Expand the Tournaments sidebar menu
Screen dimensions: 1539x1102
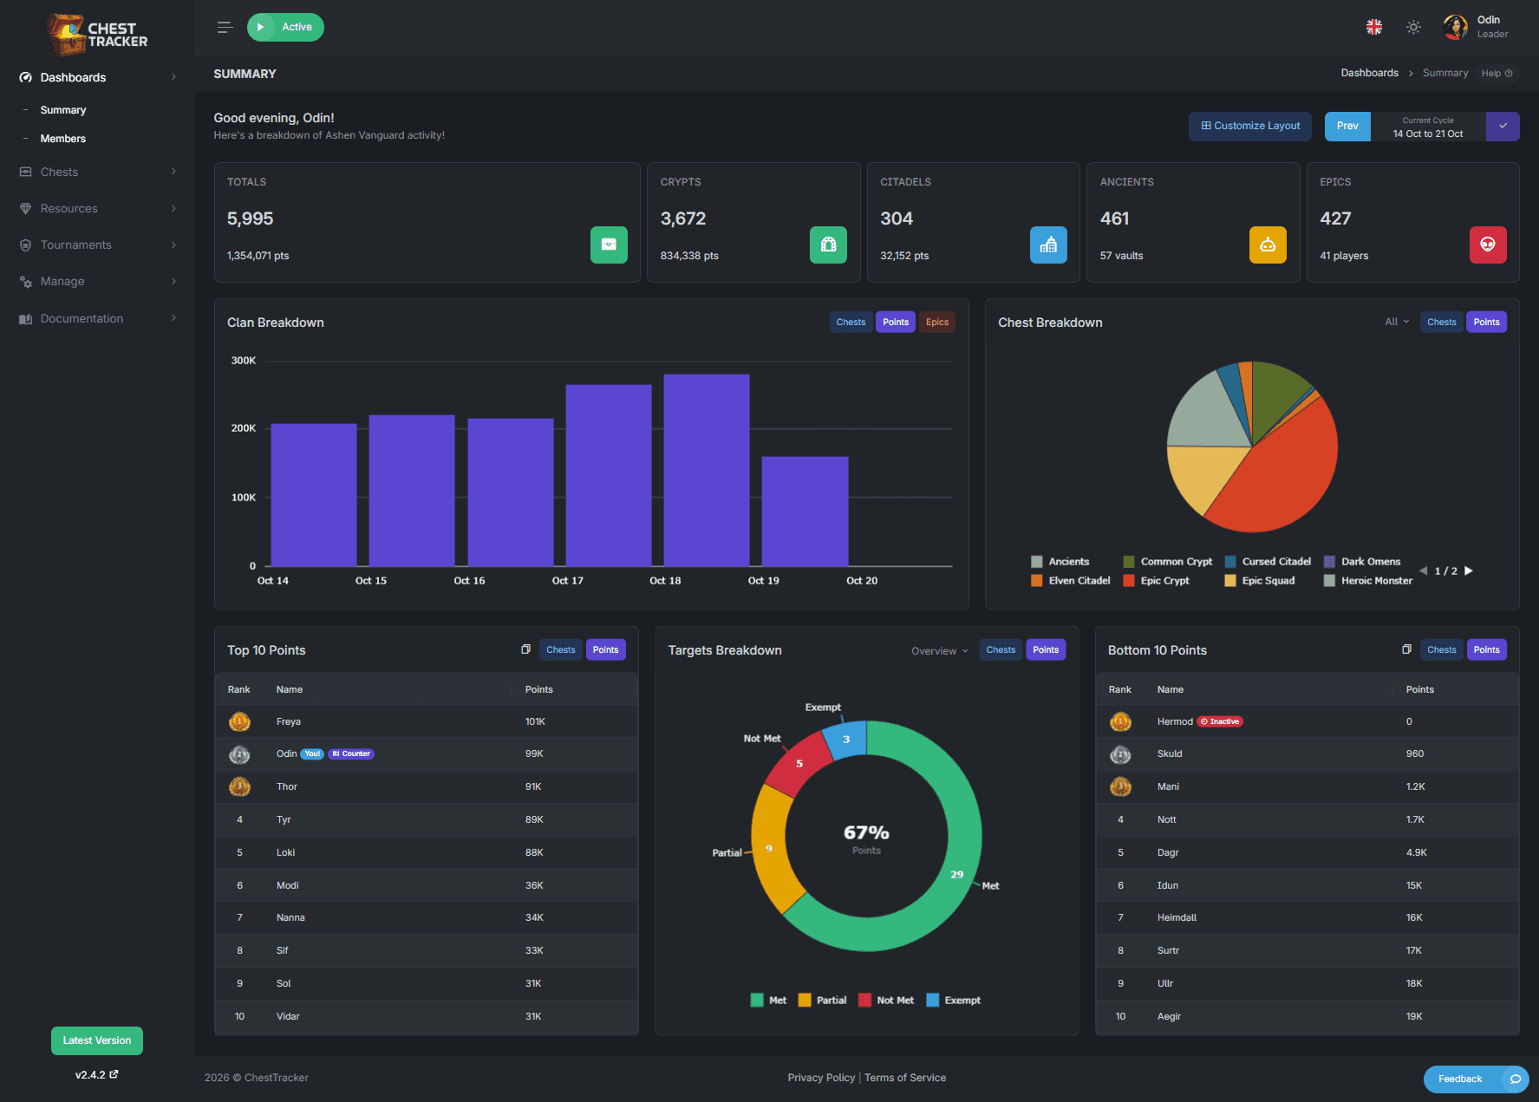click(x=97, y=245)
